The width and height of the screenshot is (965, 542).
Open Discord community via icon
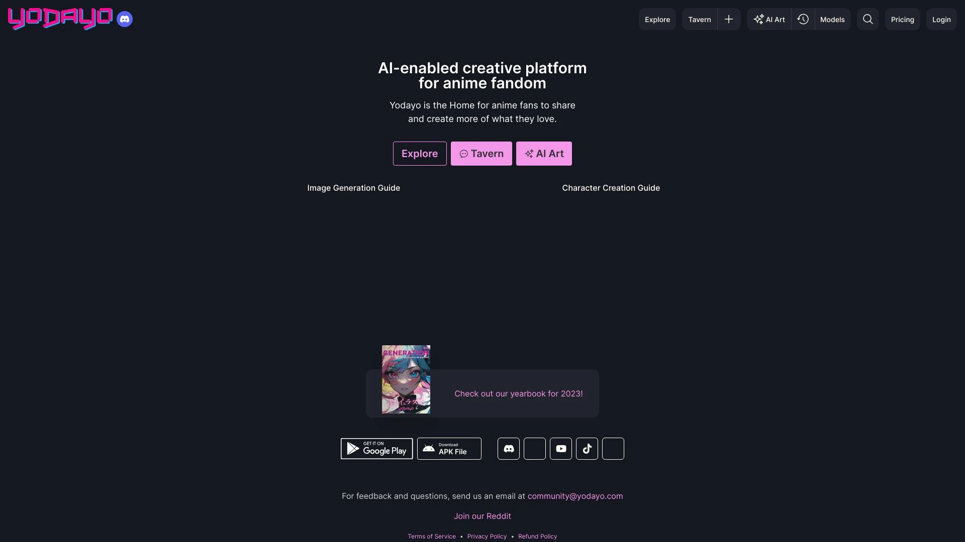[508, 449]
